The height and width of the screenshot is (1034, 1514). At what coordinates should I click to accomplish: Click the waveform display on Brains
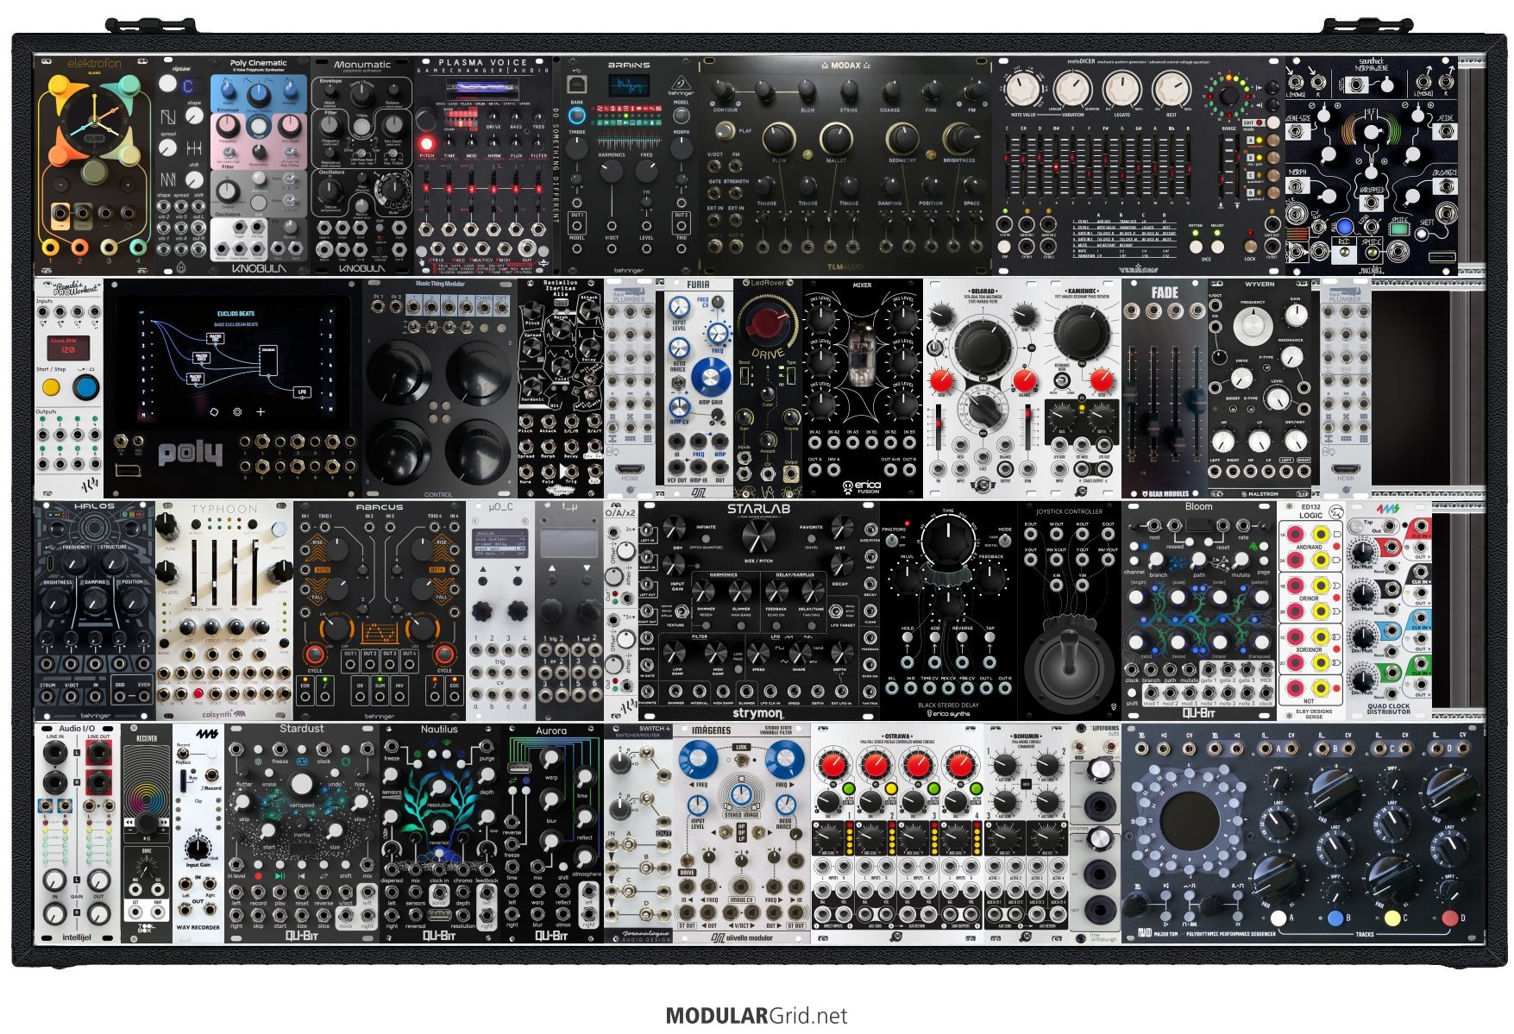pyautogui.click(x=629, y=86)
